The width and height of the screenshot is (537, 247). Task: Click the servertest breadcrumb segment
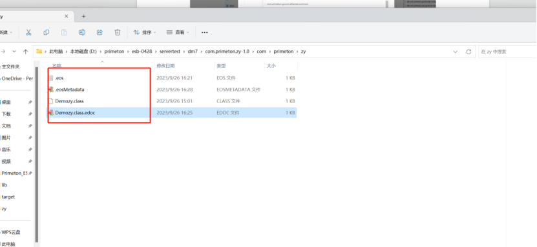169,52
